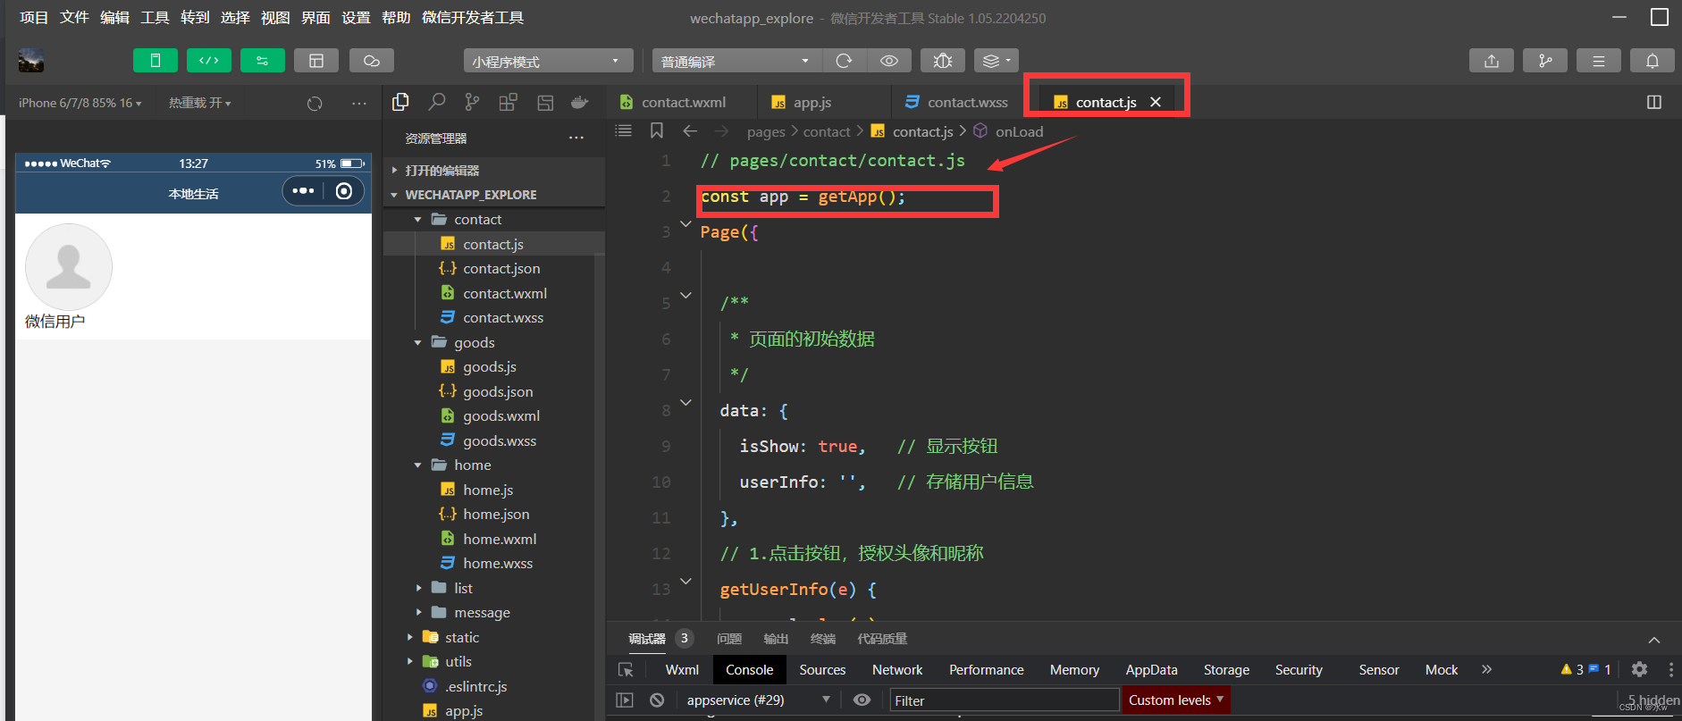Screen dimensions: 1682x721
Task: Open the 热重载 开 dropdown
Action: 200,103
